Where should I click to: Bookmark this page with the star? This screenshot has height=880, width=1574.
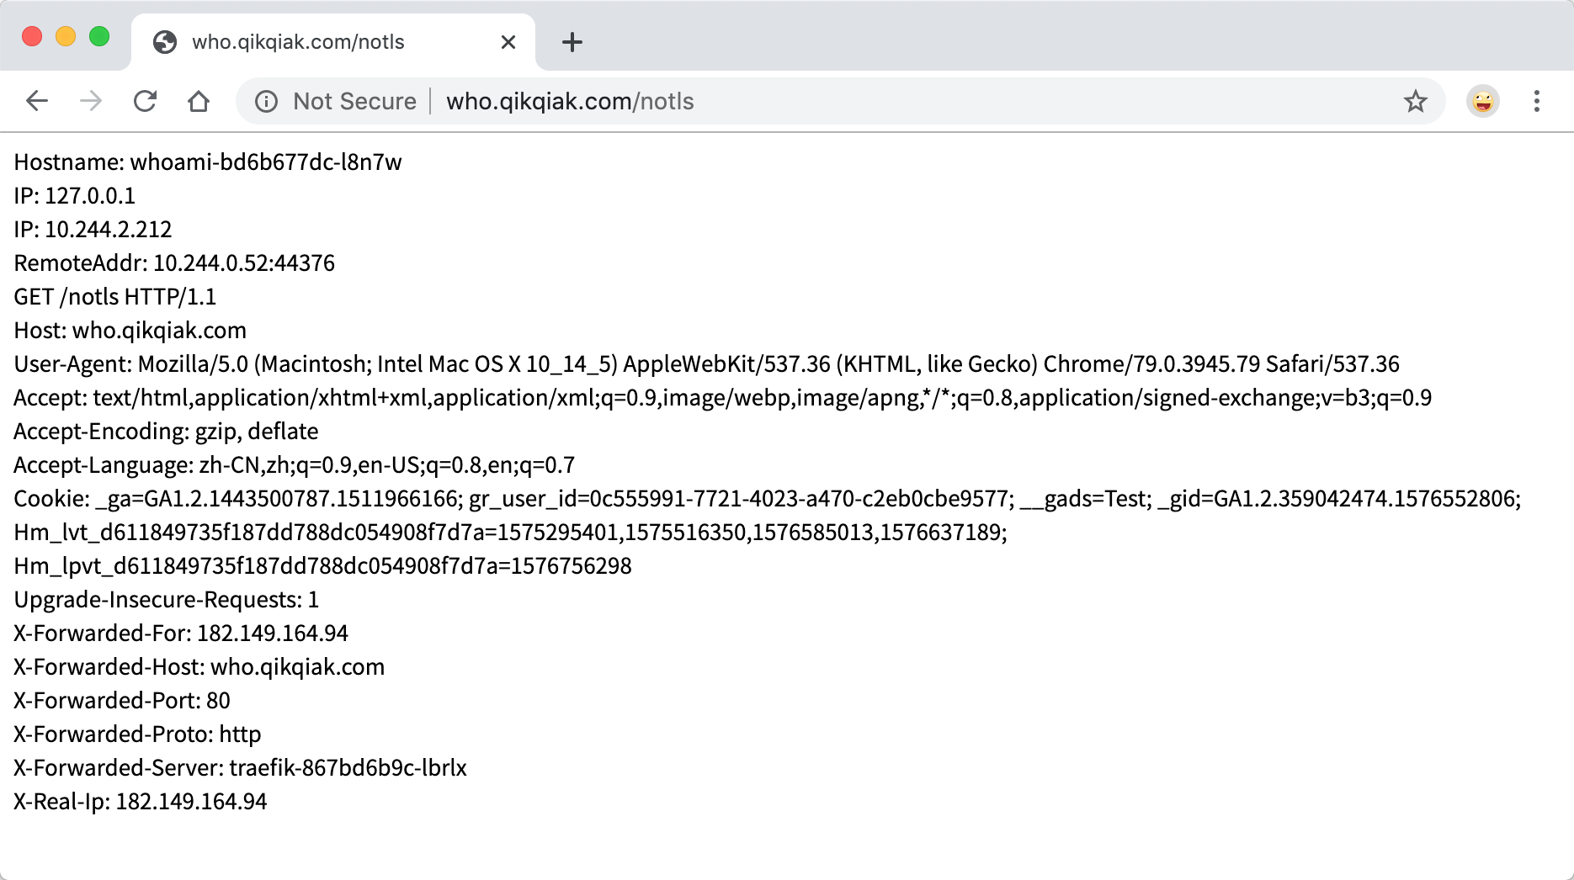[x=1416, y=101]
